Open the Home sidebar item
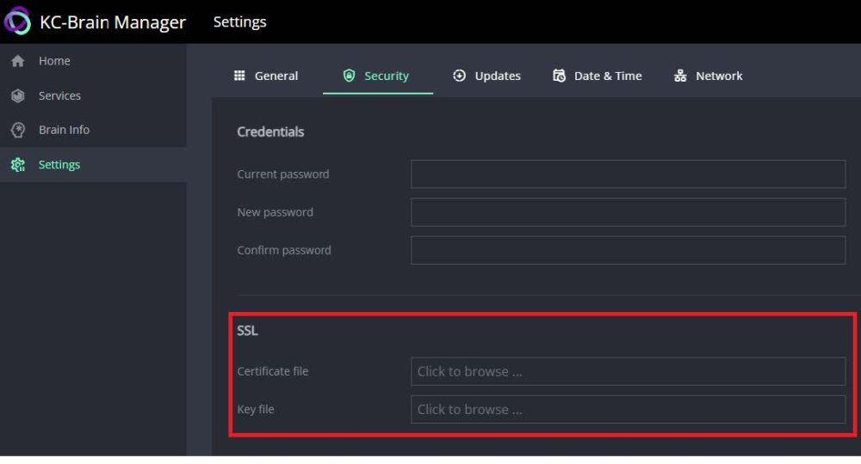Image resolution: width=861 pixels, height=464 pixels. pos(54,61)
